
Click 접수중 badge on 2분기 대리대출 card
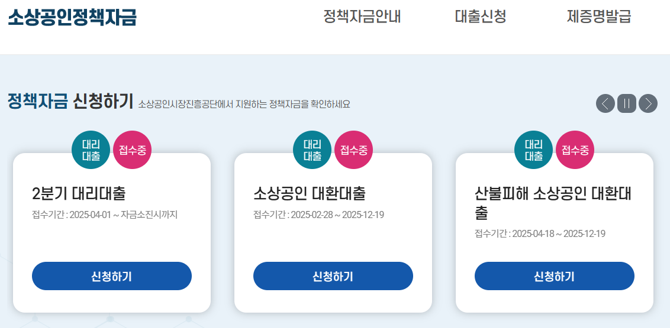point(132,150)
